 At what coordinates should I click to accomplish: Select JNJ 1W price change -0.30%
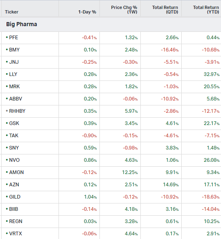coord(130,62)
